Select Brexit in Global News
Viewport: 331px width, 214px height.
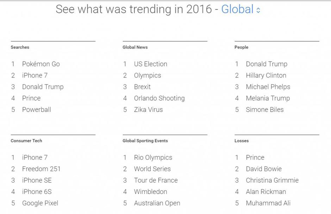point(142,87)
